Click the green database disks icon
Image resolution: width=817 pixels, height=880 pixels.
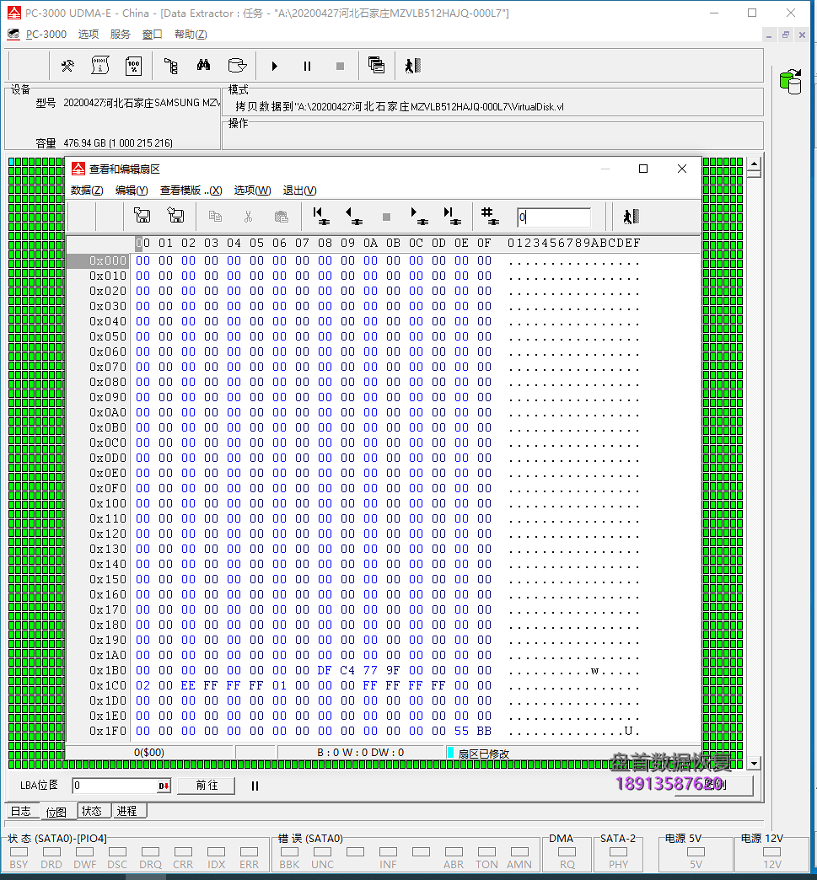[x=791, y=82]
